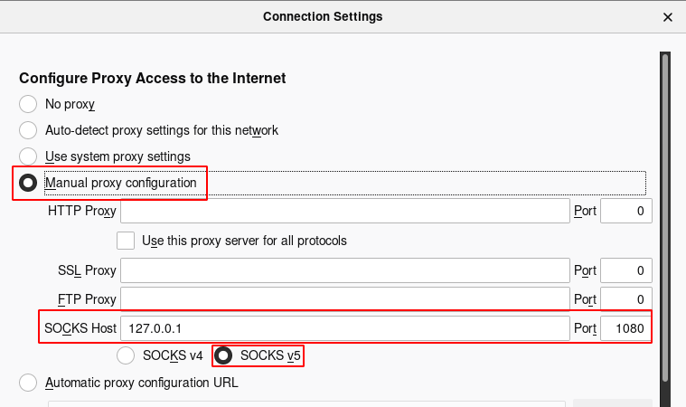Click the SOCKS Host field containing 127.0.0.1
The image size is (686, 407).
(344, 327)
